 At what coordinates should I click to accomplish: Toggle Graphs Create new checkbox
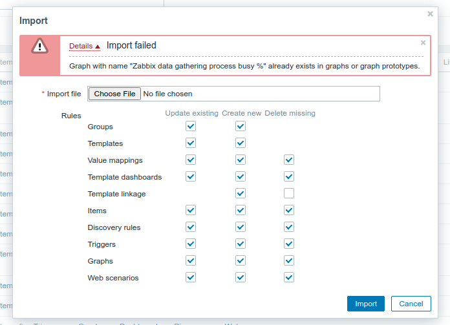tap(241, 260)
